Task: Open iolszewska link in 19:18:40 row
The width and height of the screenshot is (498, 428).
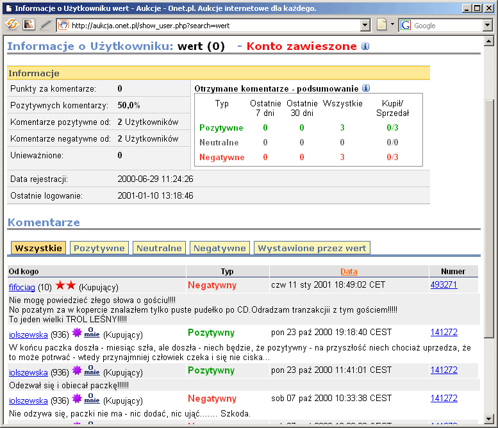Action: pyautogui.click(x=28, y=334)
